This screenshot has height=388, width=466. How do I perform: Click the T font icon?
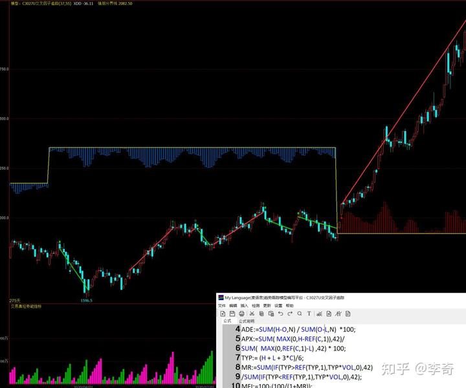pyautogui.click(x=309, y=314)
